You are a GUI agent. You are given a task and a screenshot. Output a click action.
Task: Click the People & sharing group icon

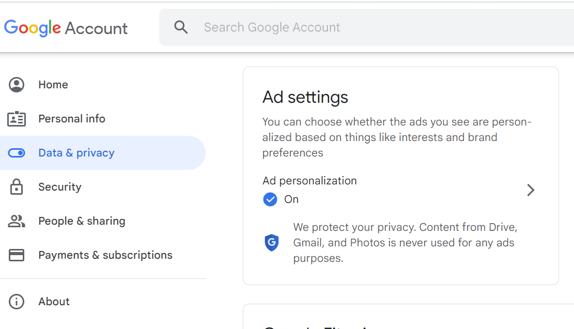click(x=17, y=221)
